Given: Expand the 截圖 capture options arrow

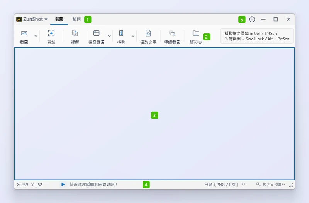Looking at the screenshot, I should [36, 36].
